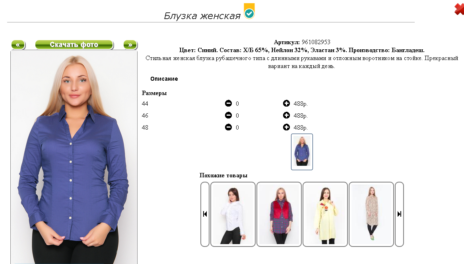464x264 pixels.
Task: Increase quantity for size 48
Action: pyautogui.click(x=286, y=127)
